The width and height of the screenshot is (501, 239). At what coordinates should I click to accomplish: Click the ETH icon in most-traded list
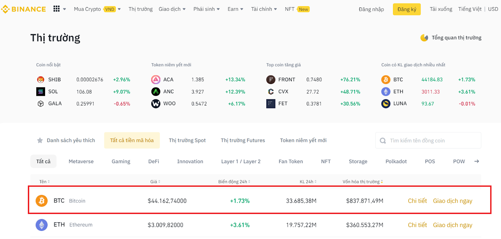[x=386, y=91]
